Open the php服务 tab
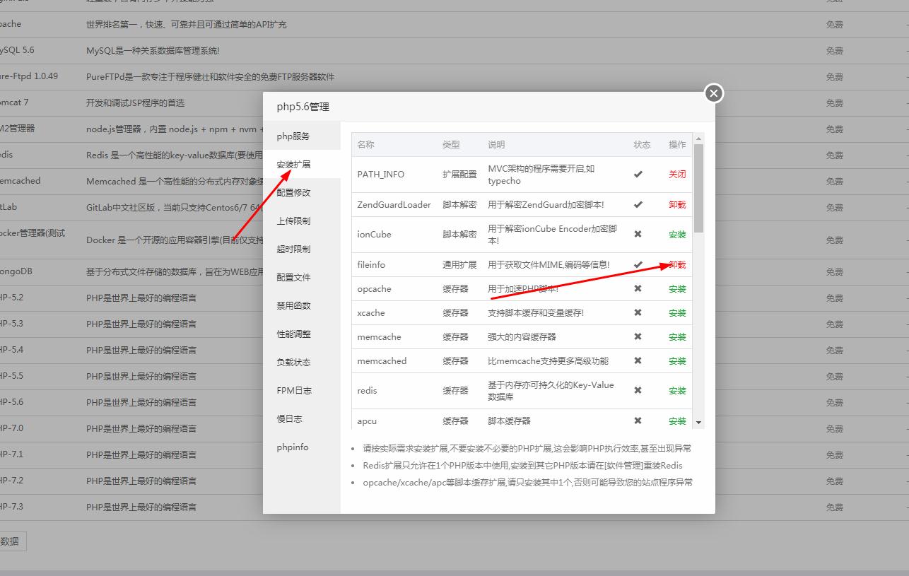909x576 pixels. point(293,136)
